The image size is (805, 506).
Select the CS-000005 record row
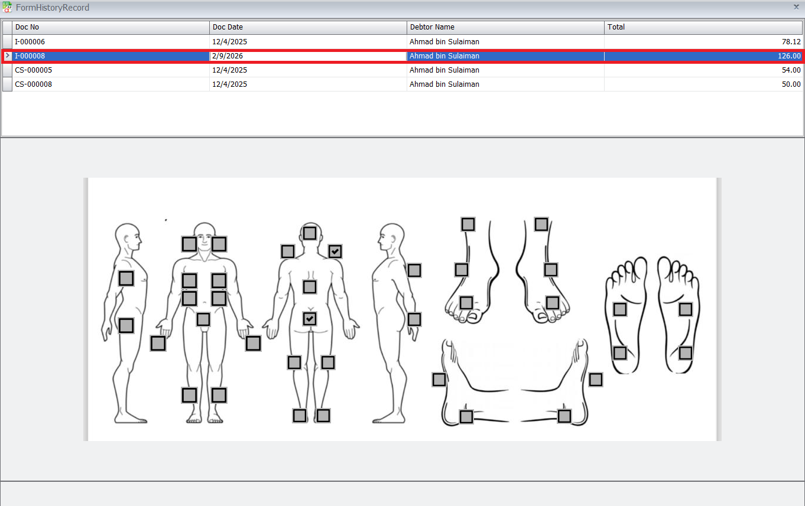click(x=111, y=70)
